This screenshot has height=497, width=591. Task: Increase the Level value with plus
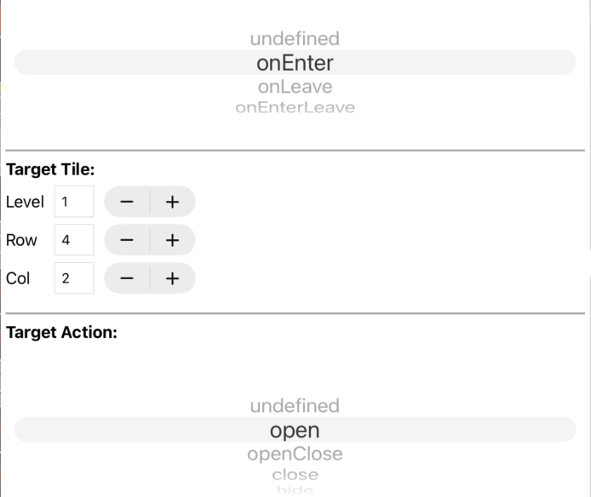(172, 202)
